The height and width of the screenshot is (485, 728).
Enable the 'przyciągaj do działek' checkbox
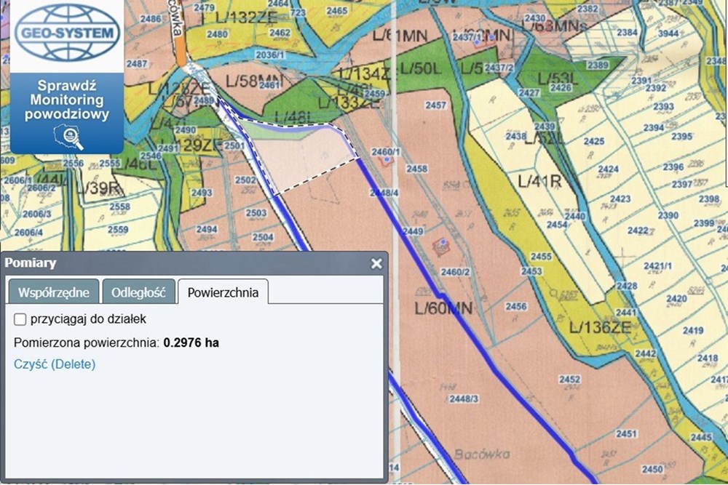coord(20,318)
